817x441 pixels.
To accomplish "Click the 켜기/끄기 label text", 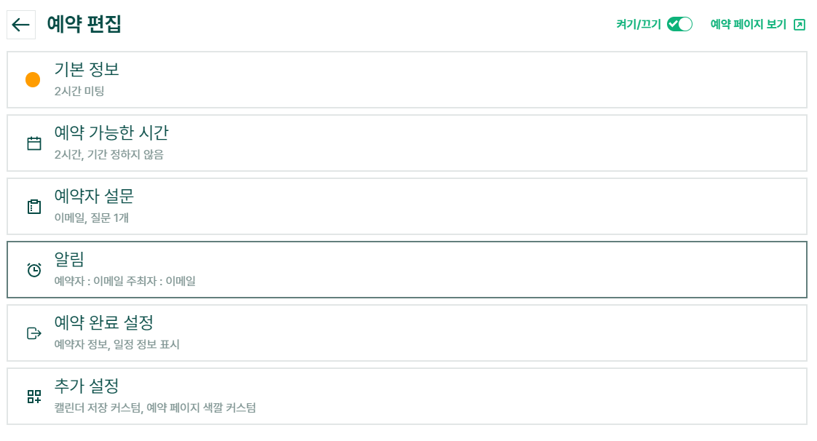I will (638, 25).
